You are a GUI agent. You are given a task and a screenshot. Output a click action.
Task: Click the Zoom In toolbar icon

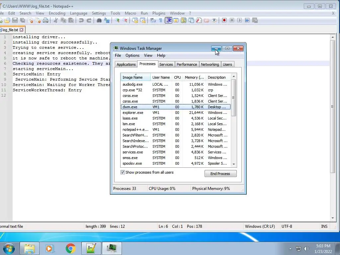click(x=117, y=20)
